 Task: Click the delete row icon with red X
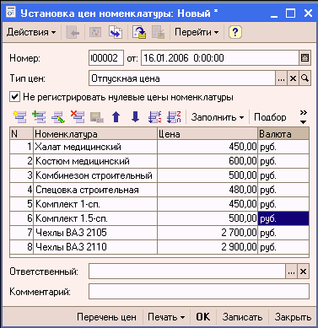pyautogui.click(x=78, y=116)
